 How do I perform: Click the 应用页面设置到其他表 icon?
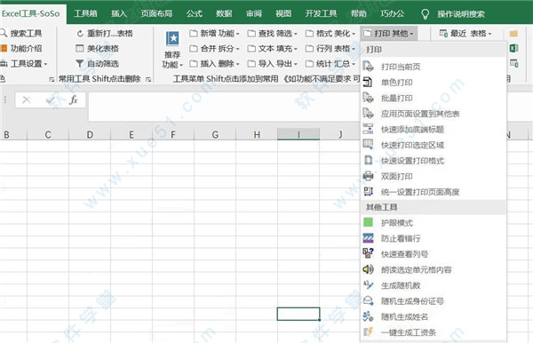point(368,113)
